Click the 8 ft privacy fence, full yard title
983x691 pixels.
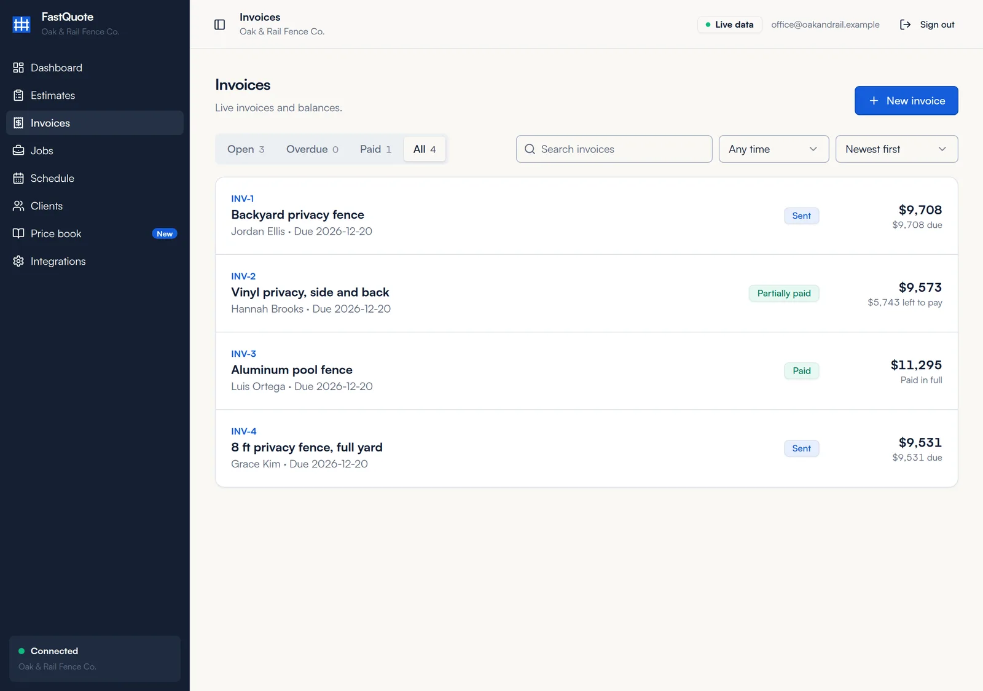[x=307, y=447]
